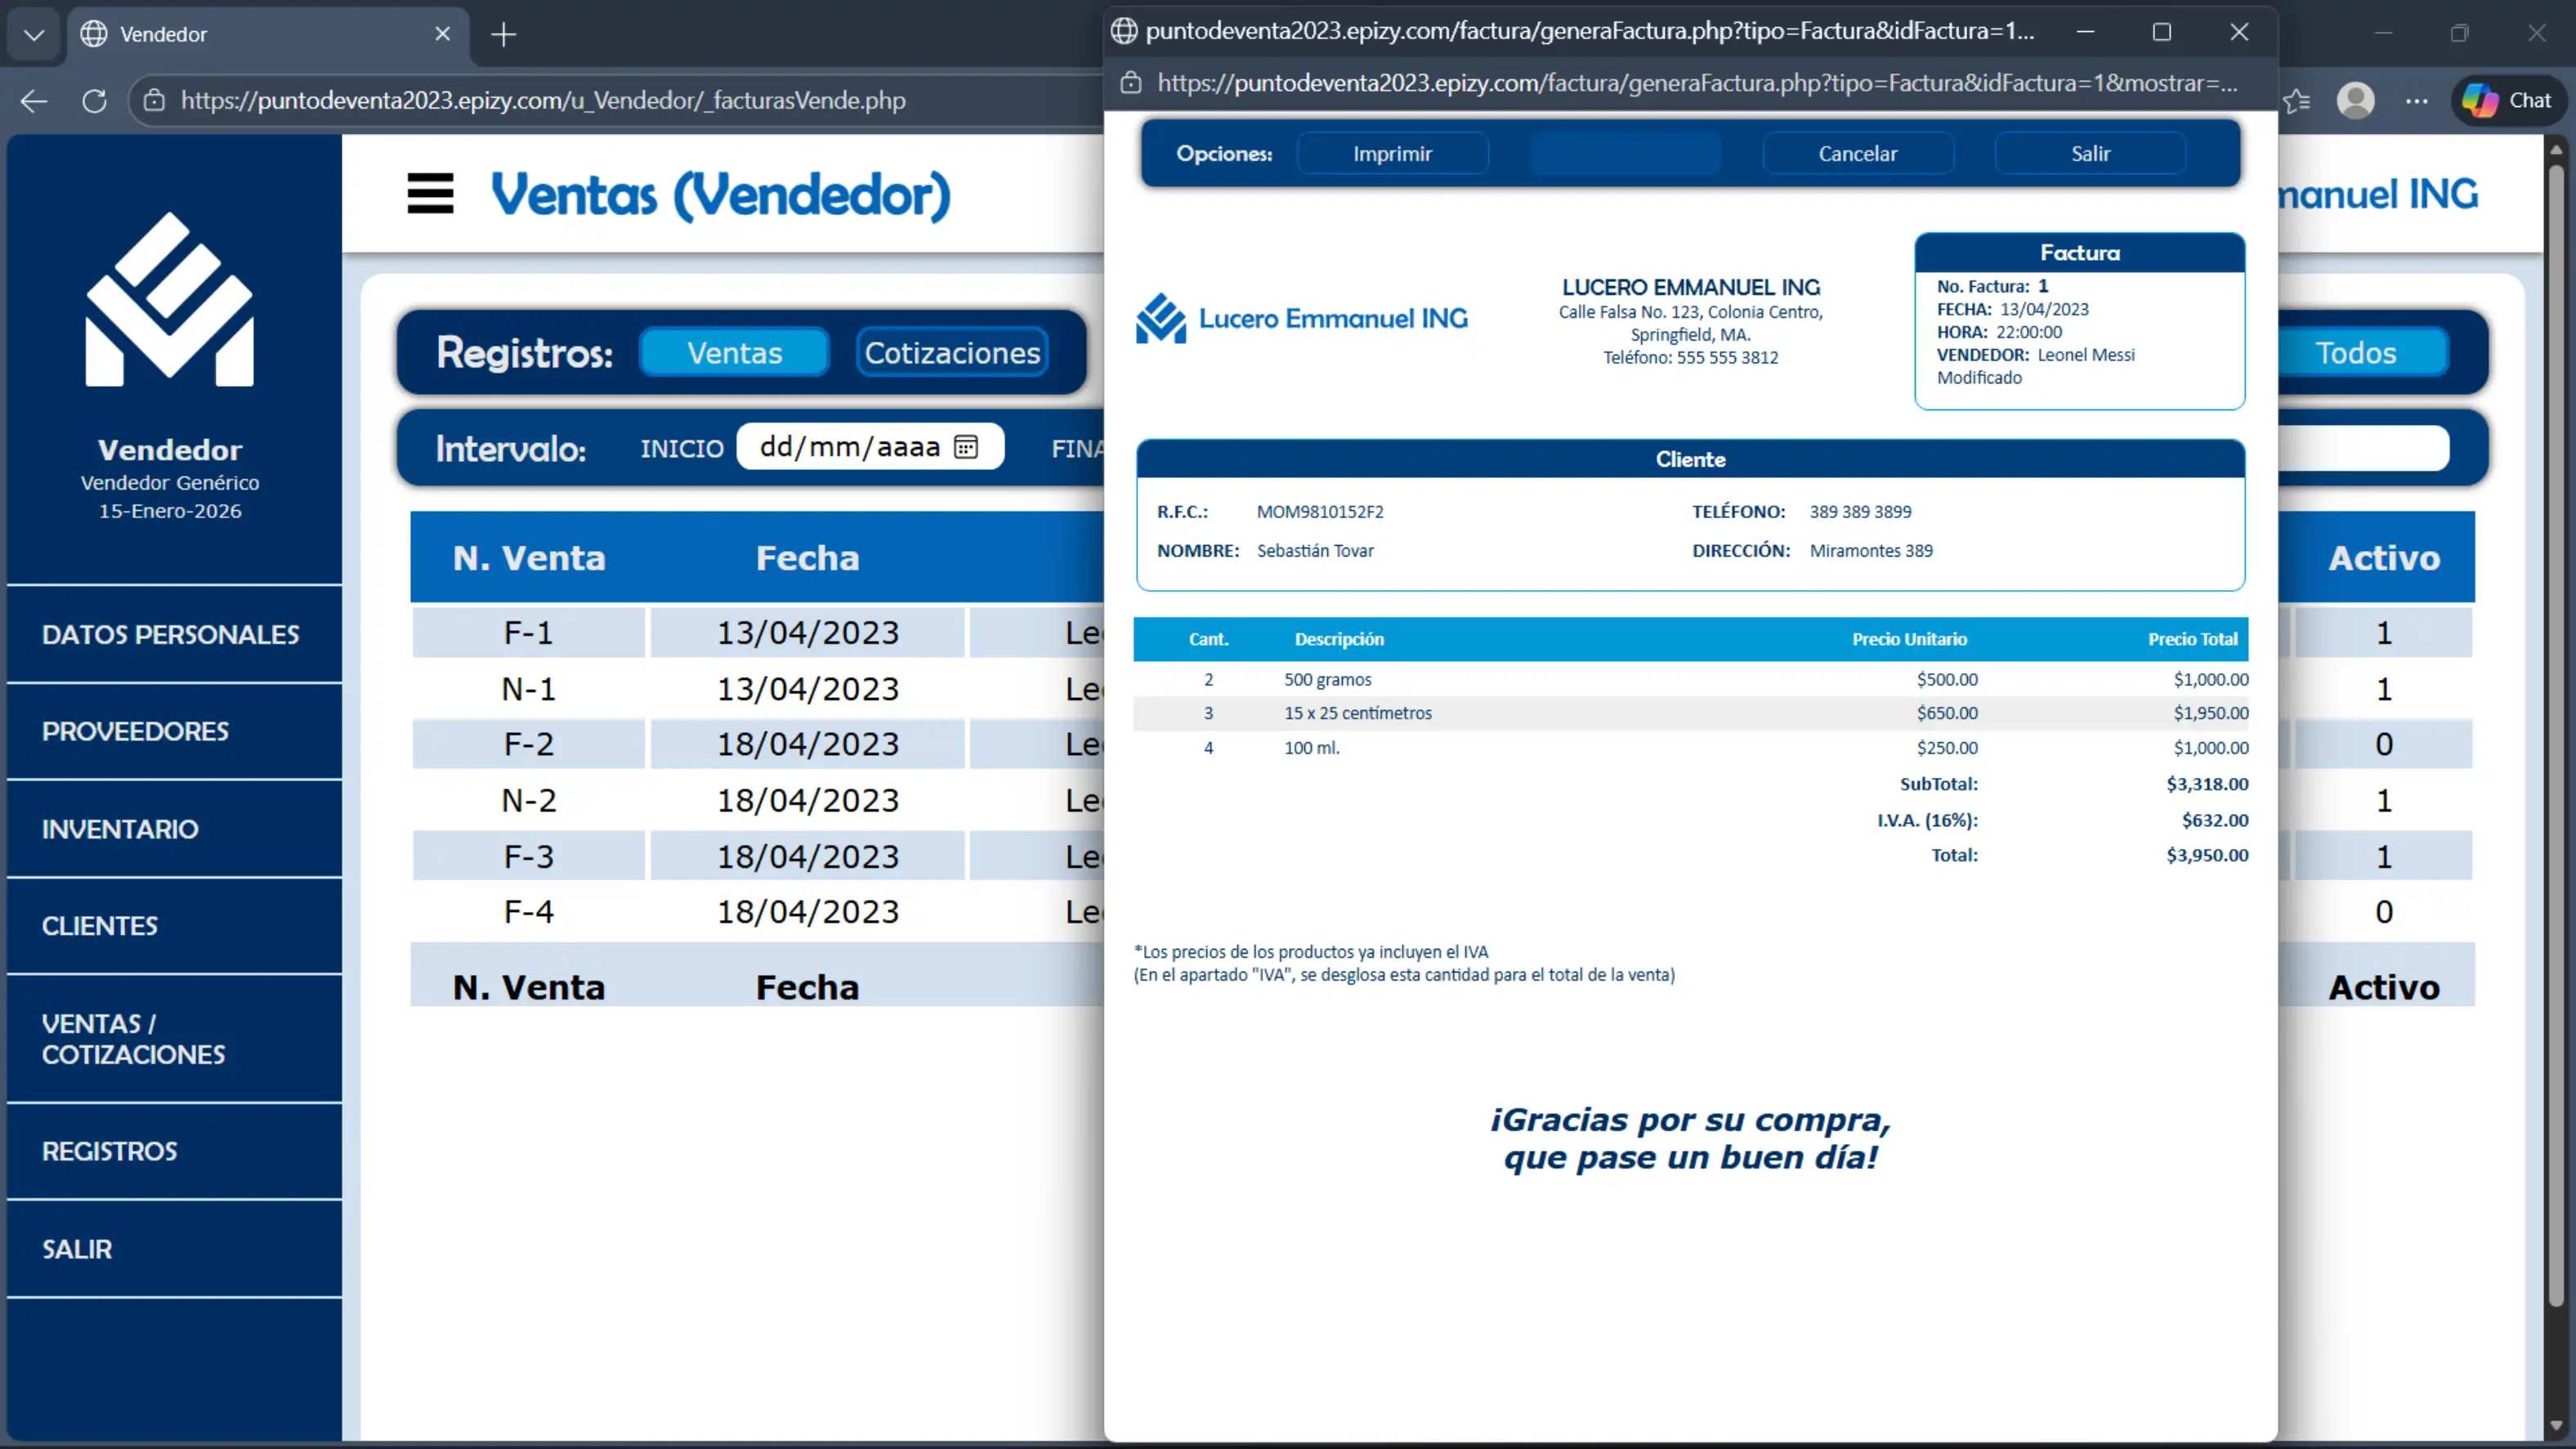Open the hamburger navigation menu
The image size is (2576, 1449).
coord(430,193)
